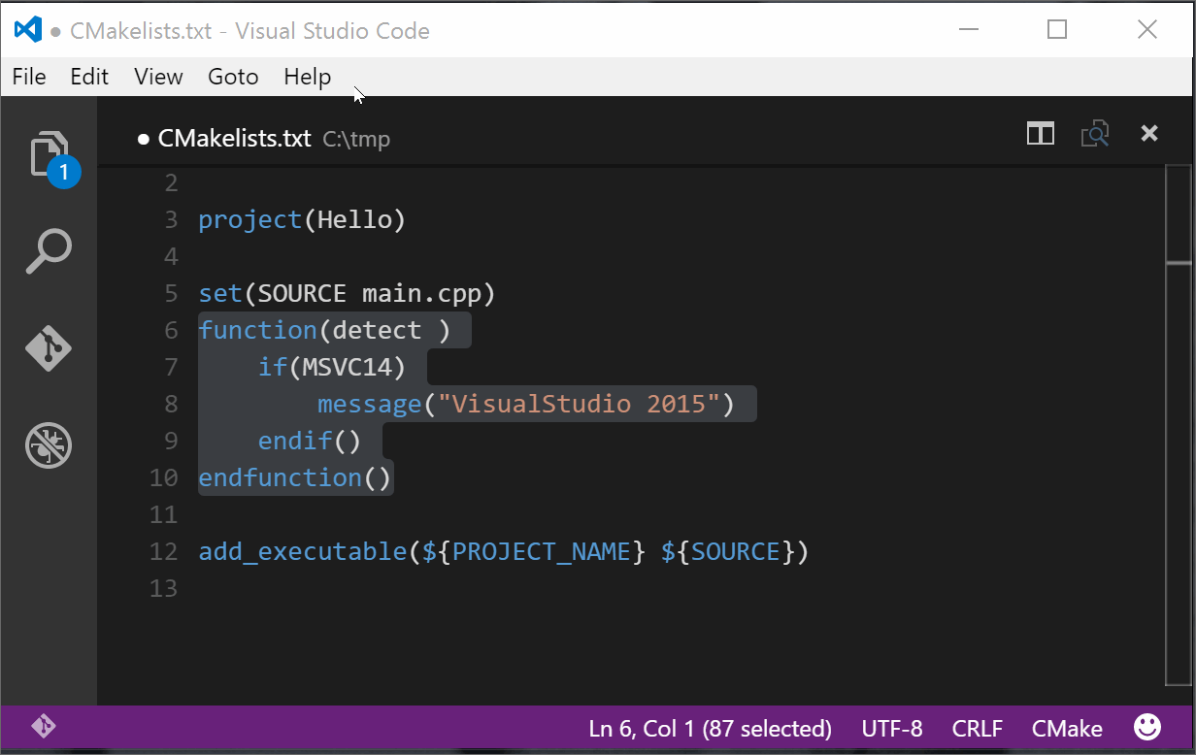Image resolution: width=1196 pixels, height=755 pixels.
Task: Click the Git icon in status bar
Action: point(43,727)
